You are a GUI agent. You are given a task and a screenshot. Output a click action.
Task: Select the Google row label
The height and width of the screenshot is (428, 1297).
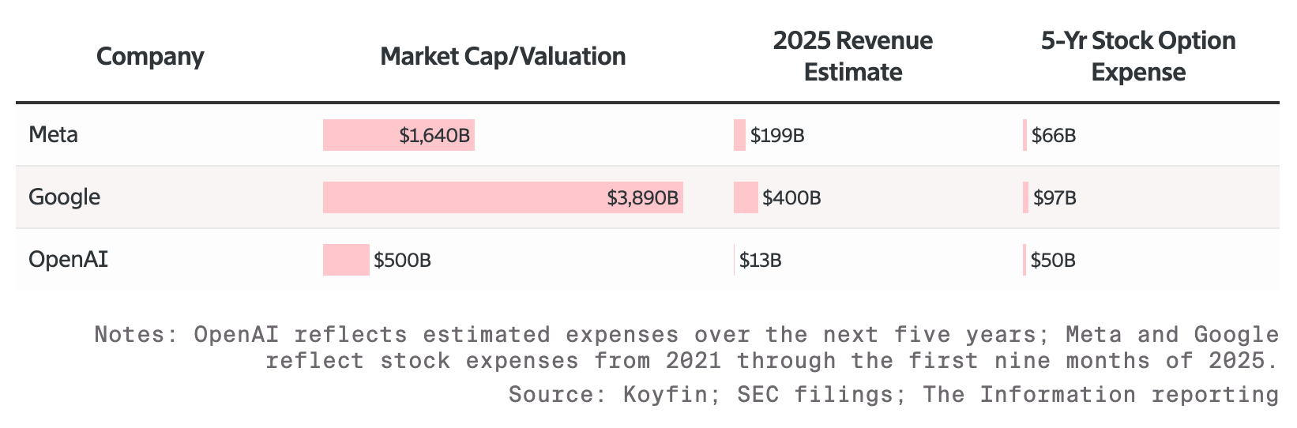point(64,197)
